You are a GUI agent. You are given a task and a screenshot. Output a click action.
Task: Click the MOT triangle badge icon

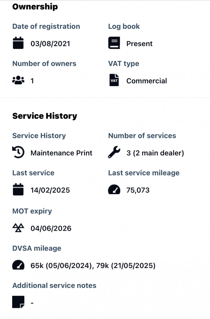(18, 228)
